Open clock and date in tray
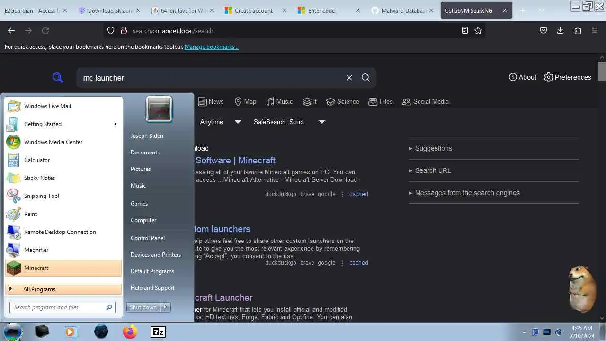Image resolution: width=606 pixels, height=341 pixels. tap(581, 332)
